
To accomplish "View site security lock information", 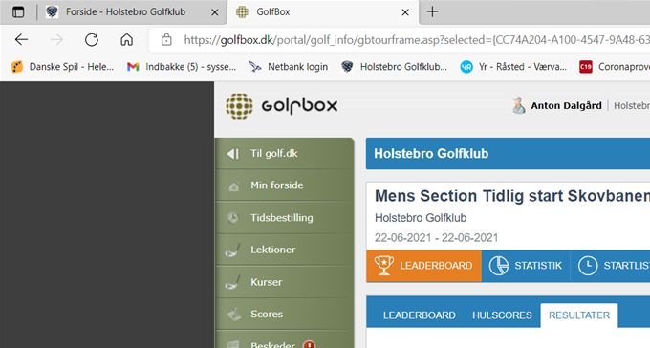I will click(166, 40).
